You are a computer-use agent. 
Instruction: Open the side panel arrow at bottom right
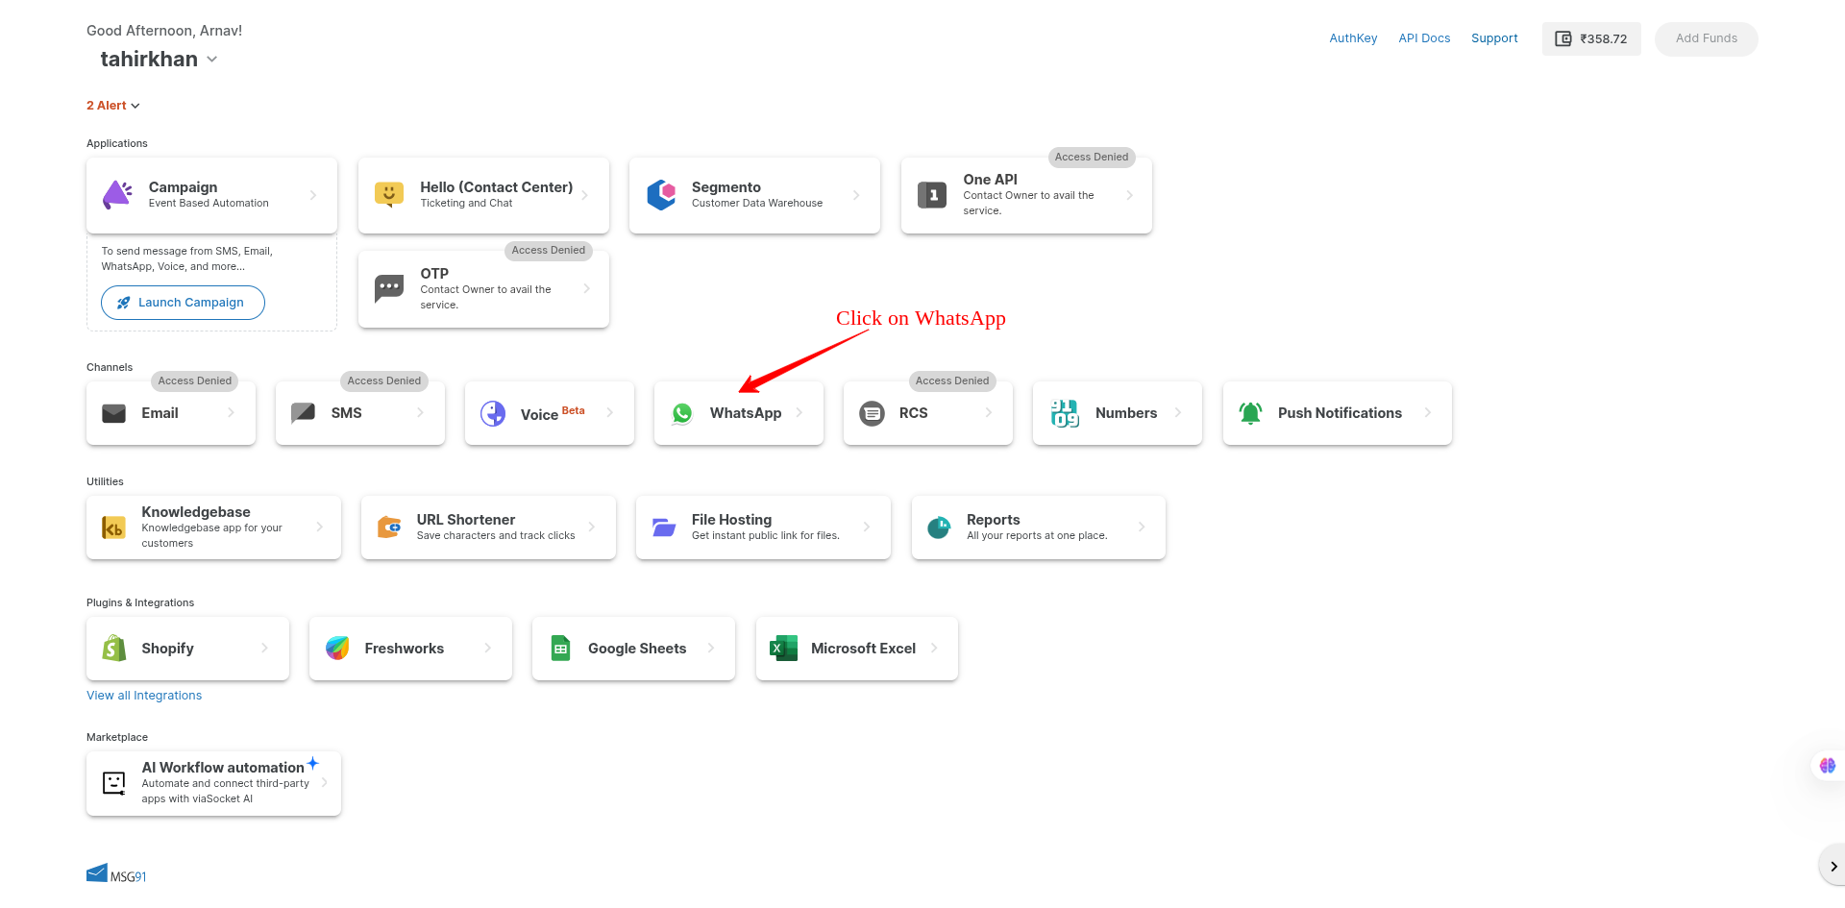click(x=1833, y=866)
